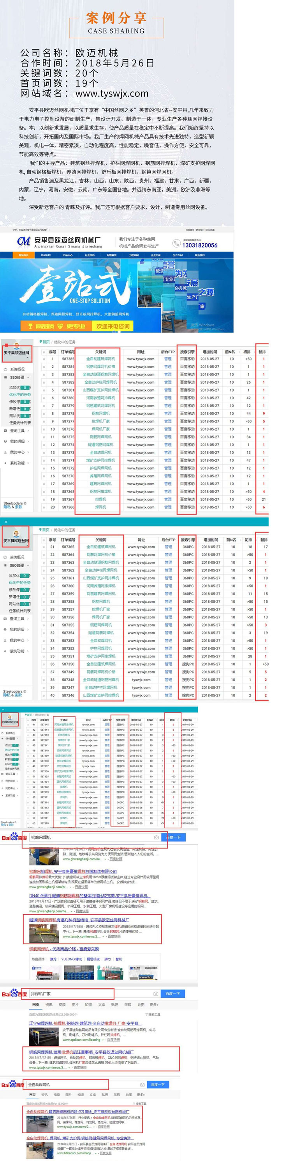
Task: Expand 系统功能 chevron in orders 587385-587366 panel
Action: click(x=28, y=463)
